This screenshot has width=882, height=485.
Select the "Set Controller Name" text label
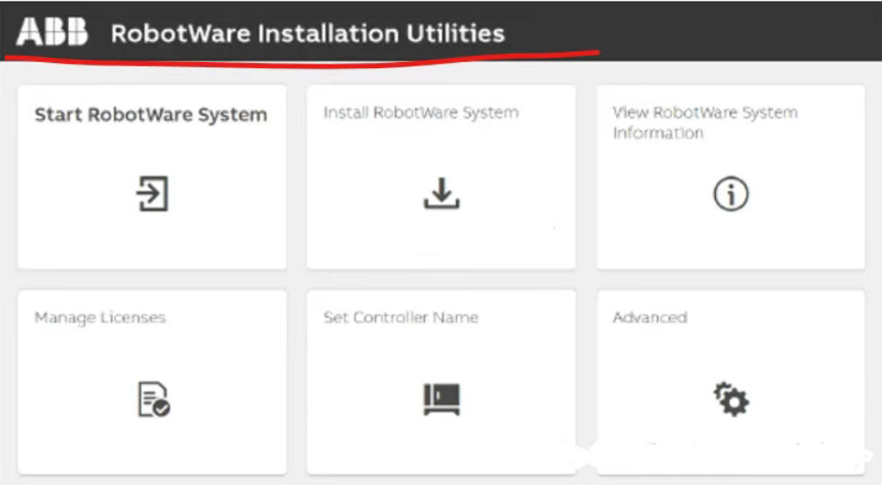401,317
